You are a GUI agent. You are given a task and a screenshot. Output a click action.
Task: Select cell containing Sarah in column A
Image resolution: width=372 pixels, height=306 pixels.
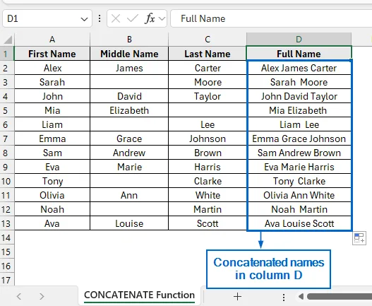[52, 82]
